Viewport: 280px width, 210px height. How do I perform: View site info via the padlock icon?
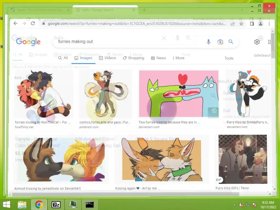tap(43, 24)
